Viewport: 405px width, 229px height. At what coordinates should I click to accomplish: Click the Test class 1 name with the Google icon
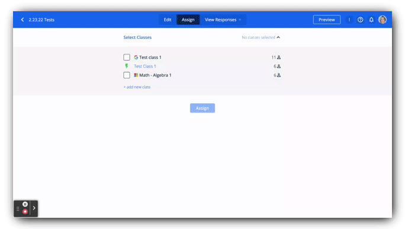(x=150, y=57)
